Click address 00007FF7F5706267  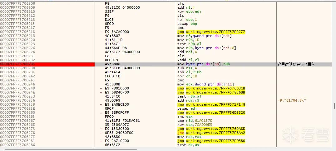click(17, 121)
